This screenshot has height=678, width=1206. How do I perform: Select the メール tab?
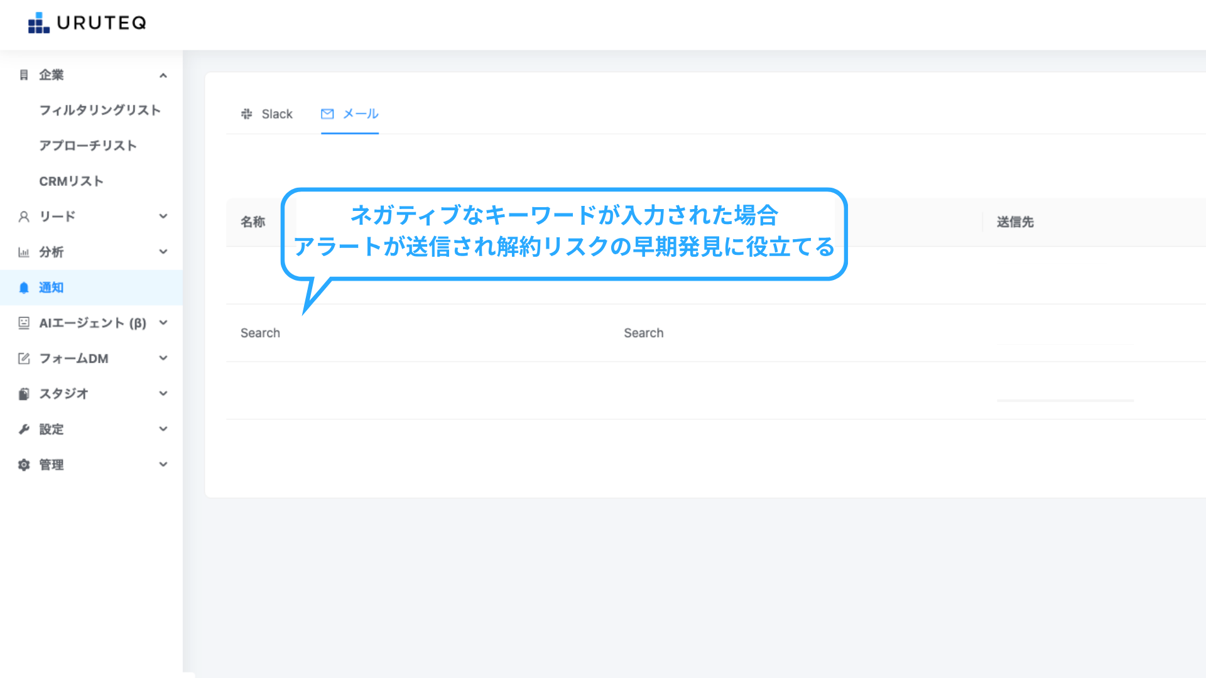[350, 114]
